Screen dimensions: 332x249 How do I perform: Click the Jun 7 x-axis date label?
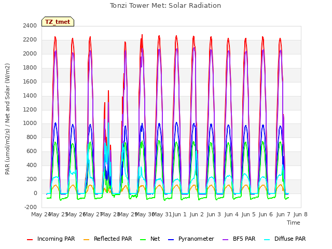(283, 215)
